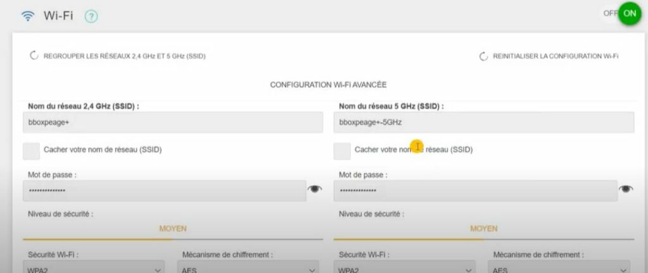The image size is (648, 273).
Task: Click the 2,4 GHz security level bar
Action: click(x=173, y=239)
